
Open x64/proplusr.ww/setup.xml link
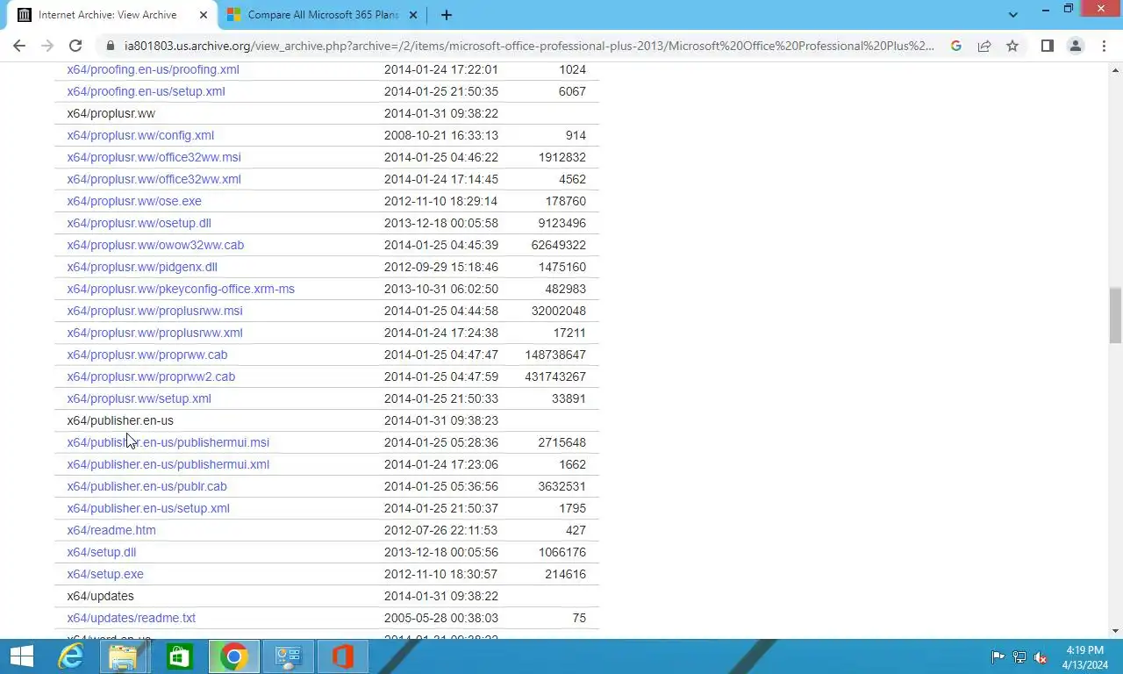(139, 398)
